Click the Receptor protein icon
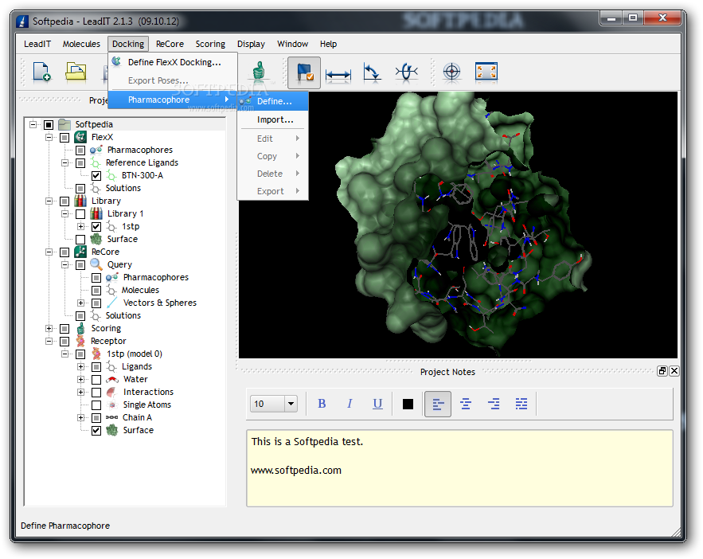The width and height of the screenshot is (703, 559). pyautogui.click(x=80, y=341)
